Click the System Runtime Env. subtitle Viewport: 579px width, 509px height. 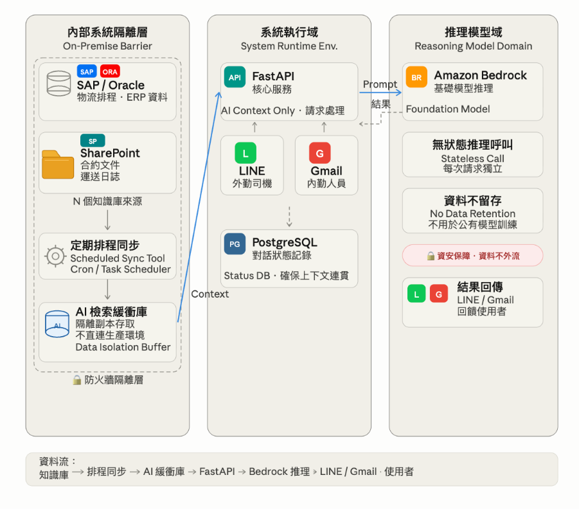[289, 46]
